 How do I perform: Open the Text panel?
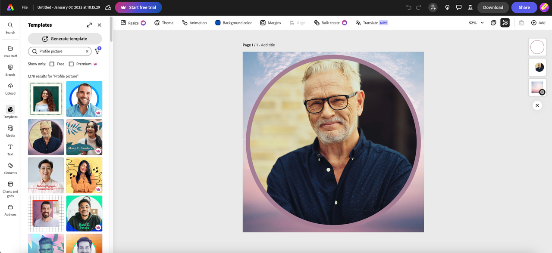pos(10,150)
